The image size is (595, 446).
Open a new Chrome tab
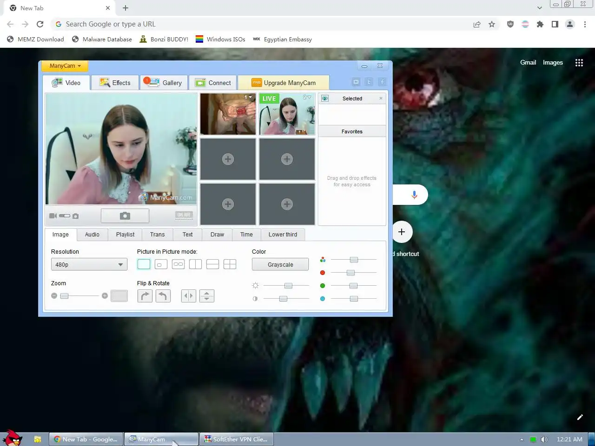pos(126,8)
